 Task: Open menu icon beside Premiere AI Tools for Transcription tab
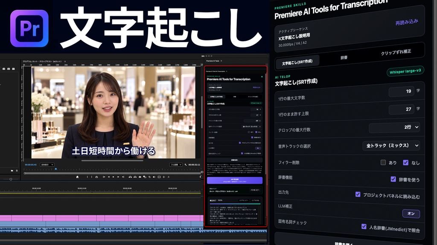(x=227, y=71)
